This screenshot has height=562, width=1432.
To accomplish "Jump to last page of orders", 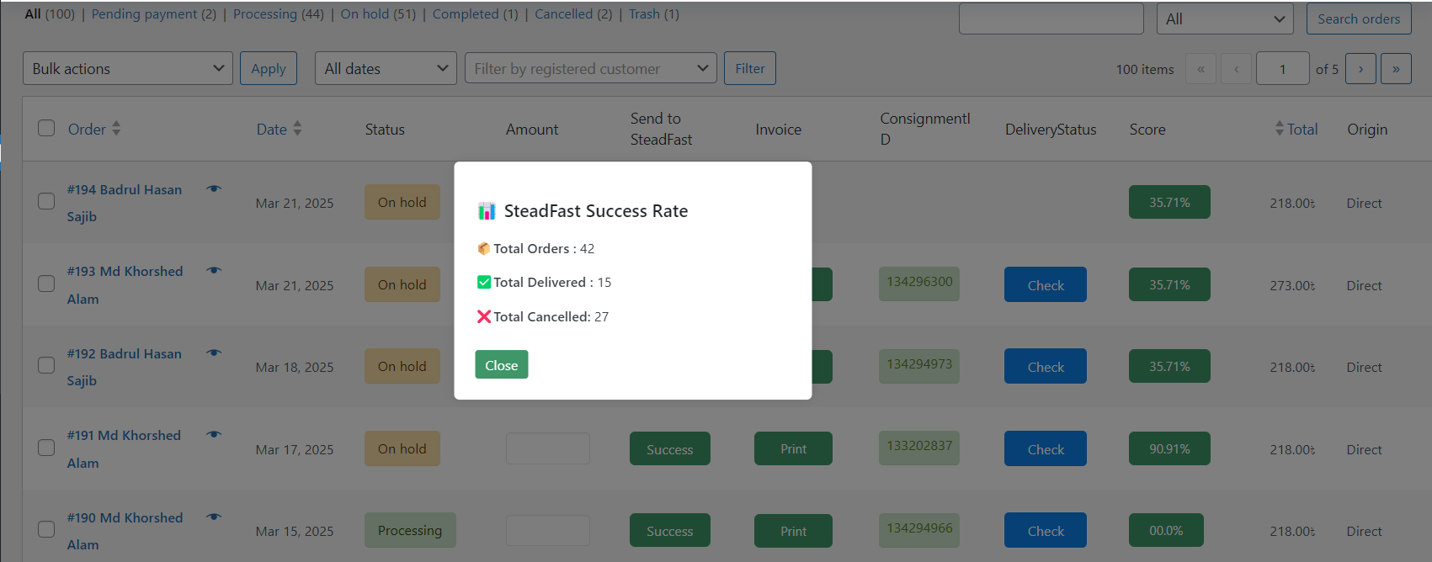I will click(x=1396, y=69).
